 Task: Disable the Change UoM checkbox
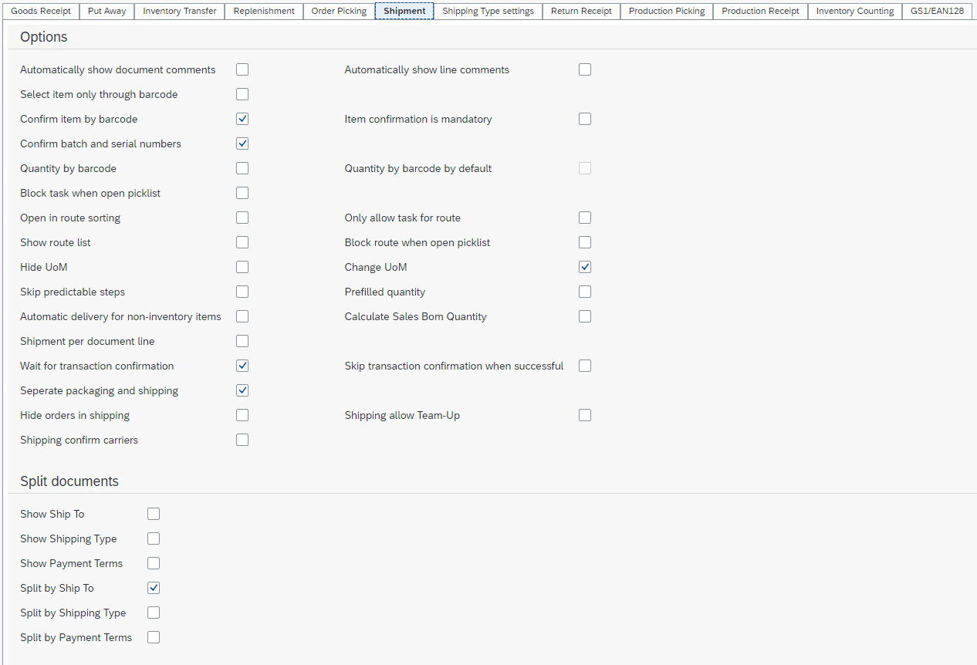click(585, 267)
